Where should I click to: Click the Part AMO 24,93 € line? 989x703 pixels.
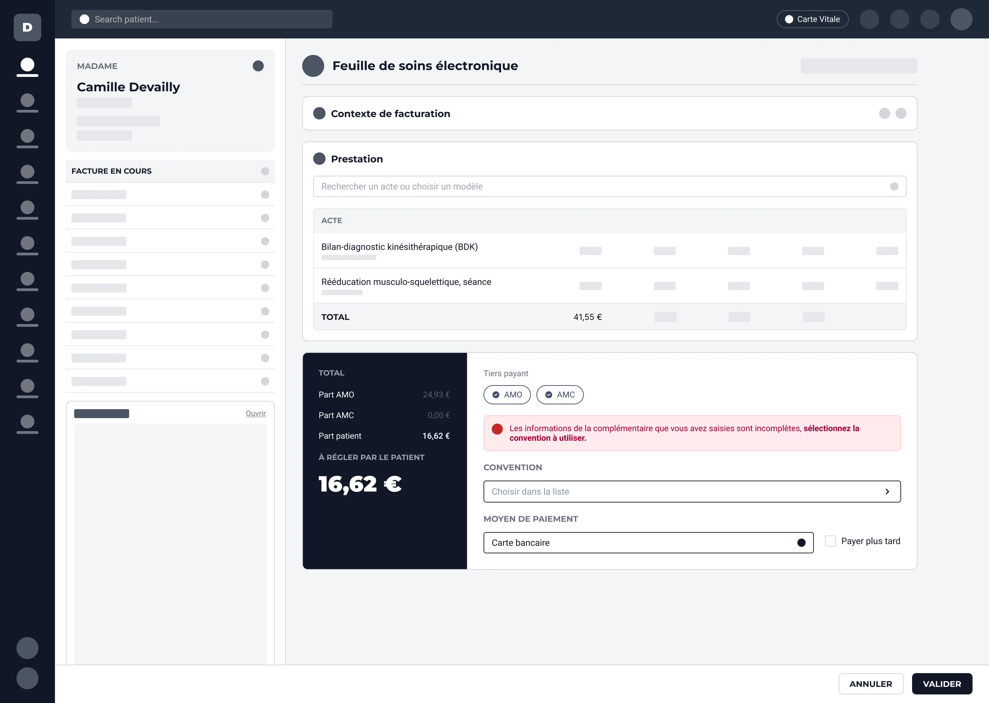coord(384,395)
